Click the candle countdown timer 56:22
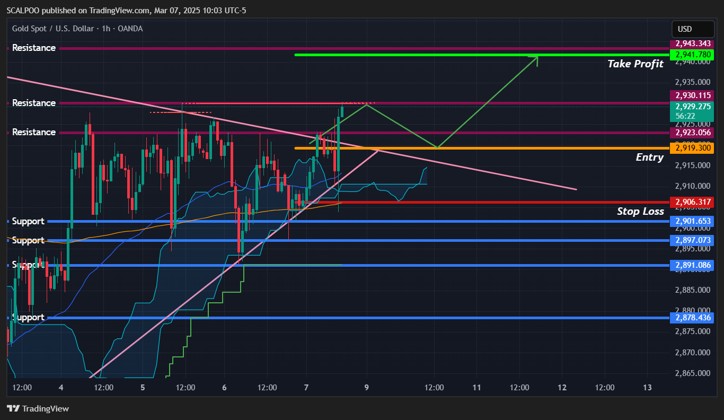This screenshot has width=724, height=420. point(685,116)
